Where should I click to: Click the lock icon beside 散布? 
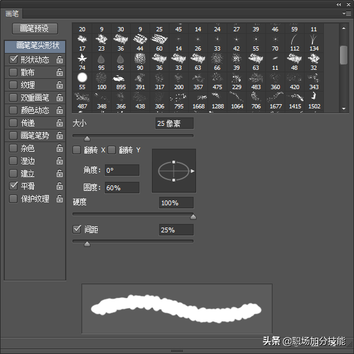(x=60, y=72)
